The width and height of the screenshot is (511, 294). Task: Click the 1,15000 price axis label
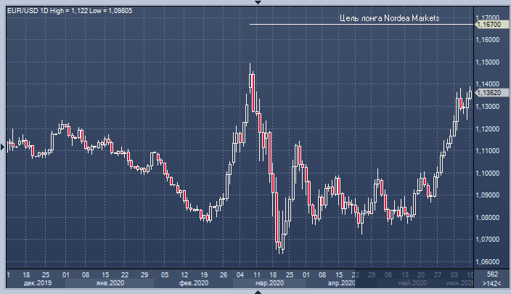pyautogui.click(x=488, y=62)
